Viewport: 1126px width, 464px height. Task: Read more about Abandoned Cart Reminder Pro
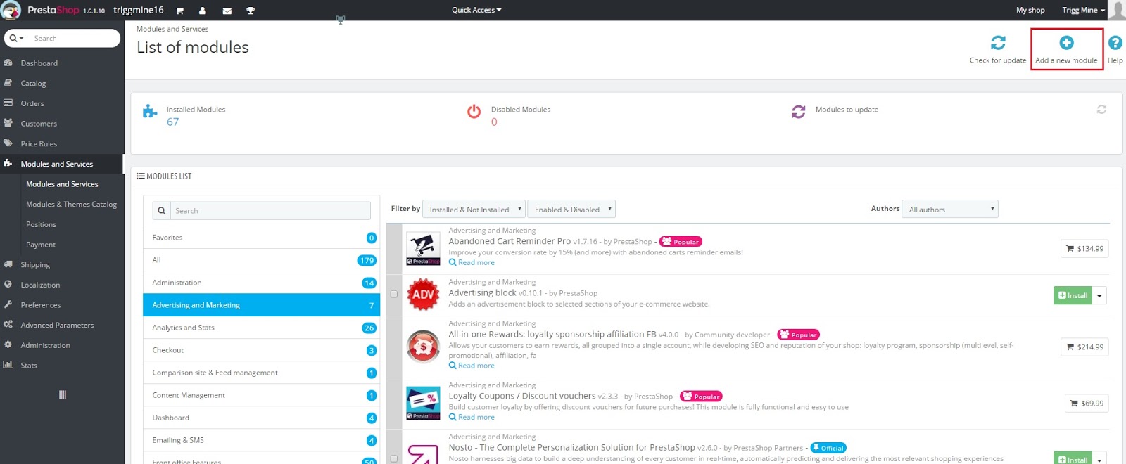point(472,262)
